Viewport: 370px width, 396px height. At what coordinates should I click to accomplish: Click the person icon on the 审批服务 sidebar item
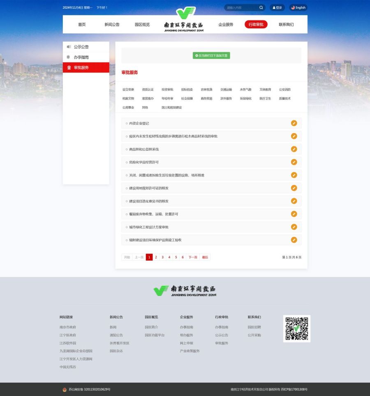[x=69, y=67]
